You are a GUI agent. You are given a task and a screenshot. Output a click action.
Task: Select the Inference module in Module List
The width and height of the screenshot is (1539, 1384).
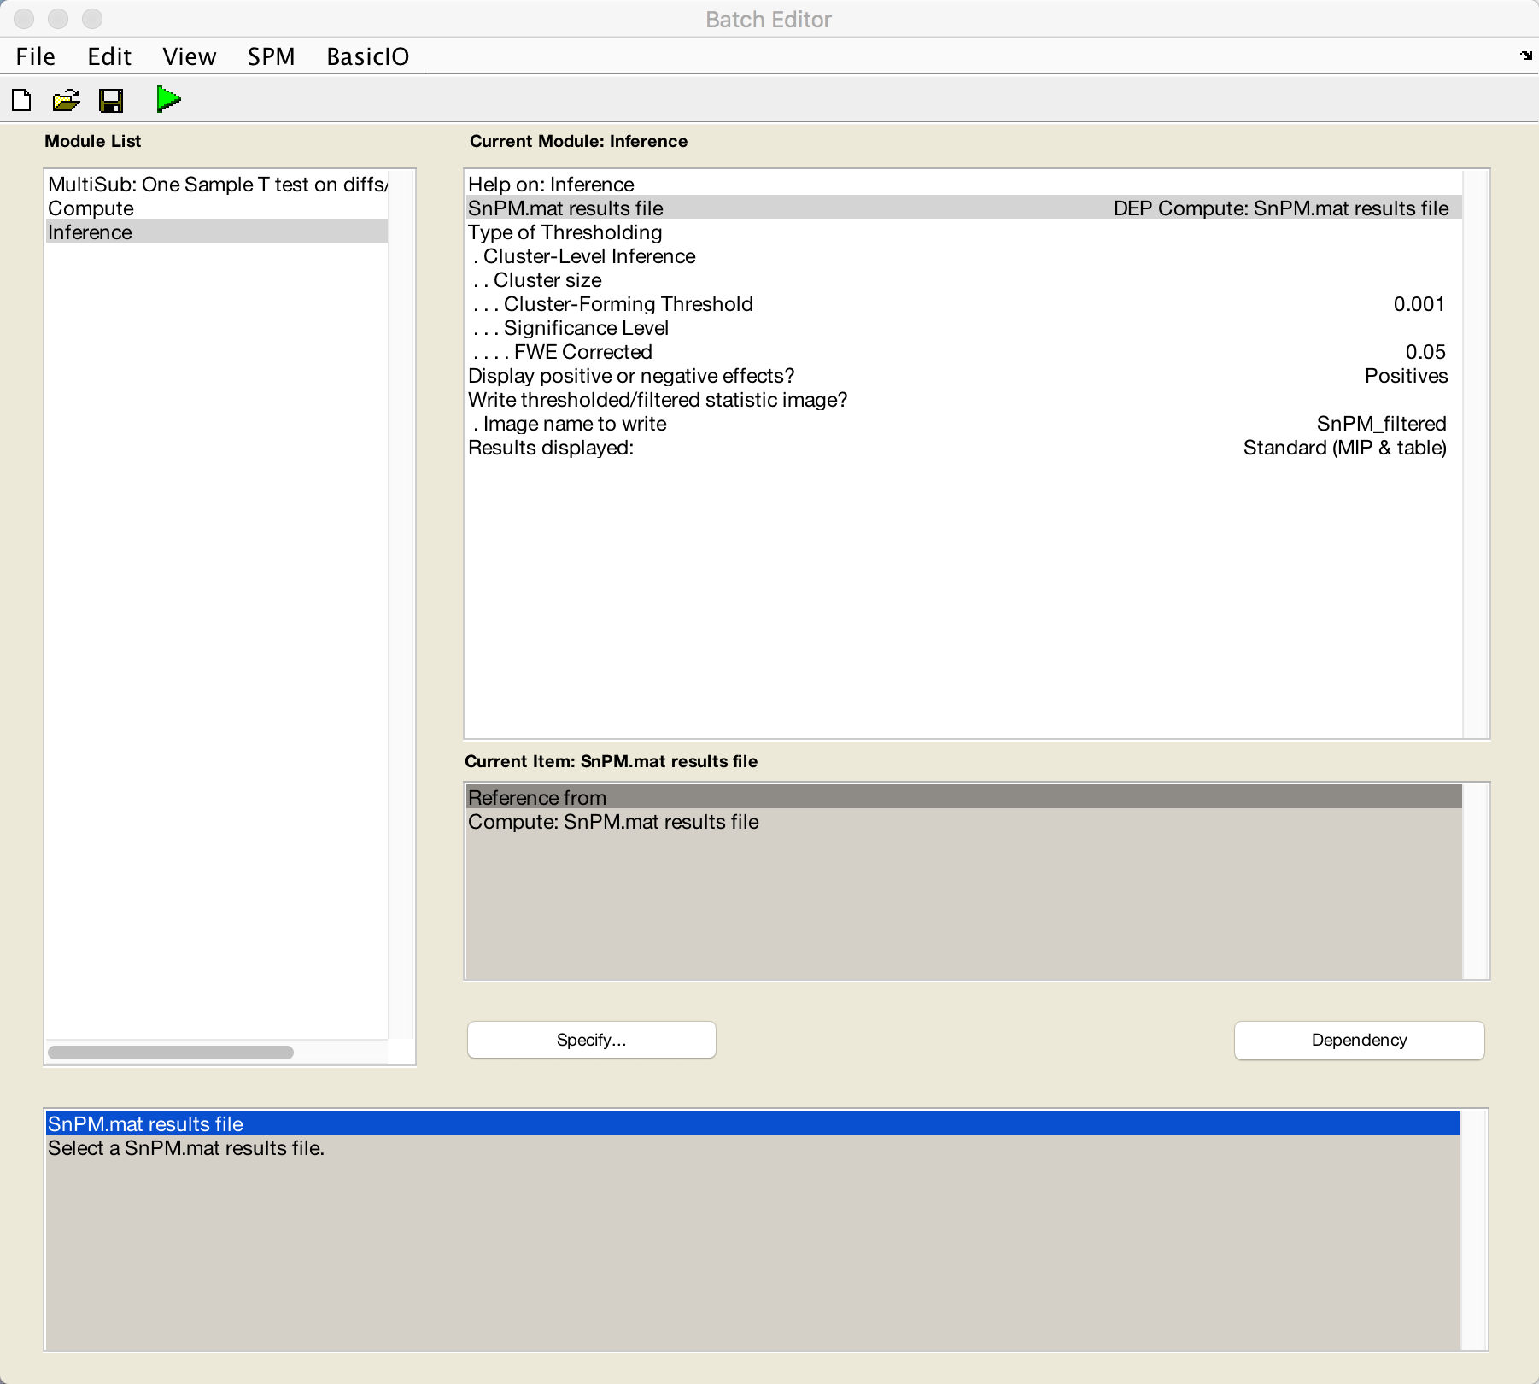coord(217,232)
